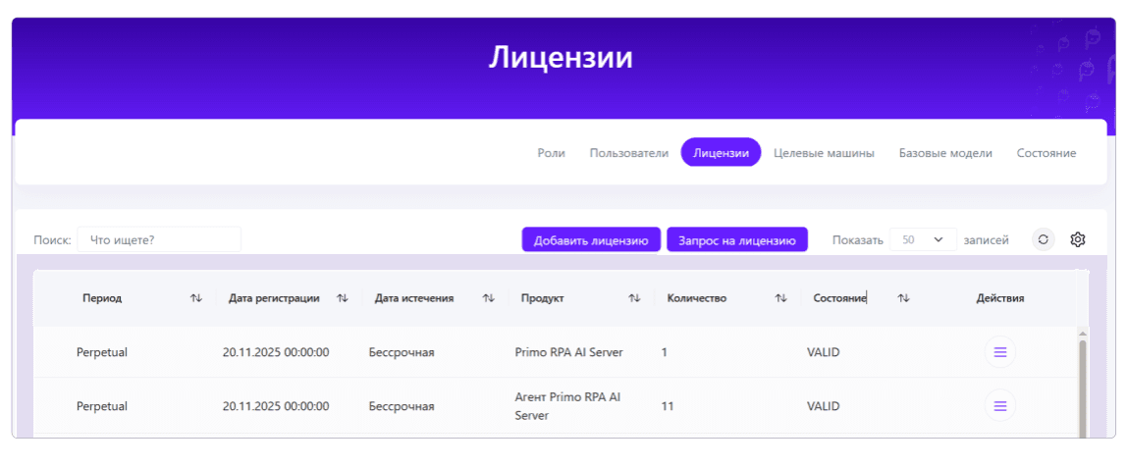Image resolution: width=1127 pixels, height=467 pixels.
Task: Sort by Состояние column arrows
Action: 903,298
